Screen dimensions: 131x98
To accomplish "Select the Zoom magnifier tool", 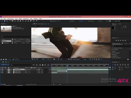I will 7,21.
